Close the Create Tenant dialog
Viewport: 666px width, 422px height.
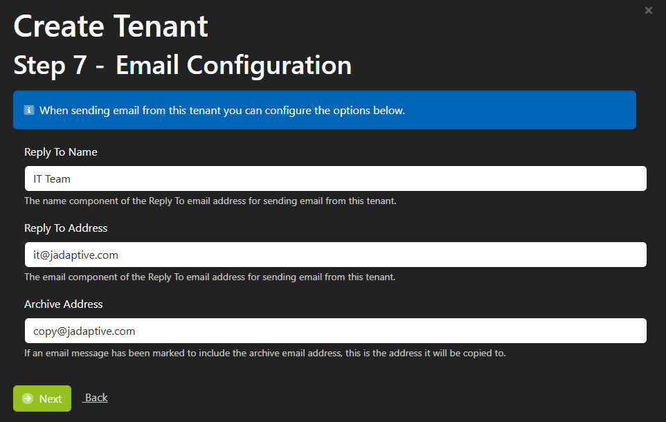(648, 10)
